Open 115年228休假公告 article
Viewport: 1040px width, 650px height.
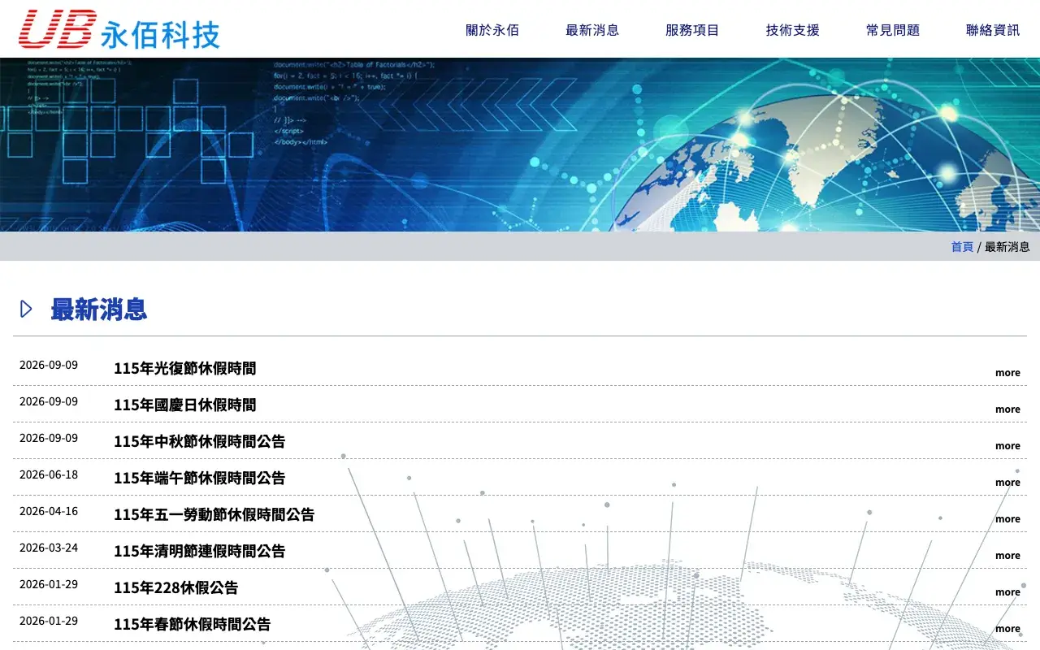[x=175, y=587]
